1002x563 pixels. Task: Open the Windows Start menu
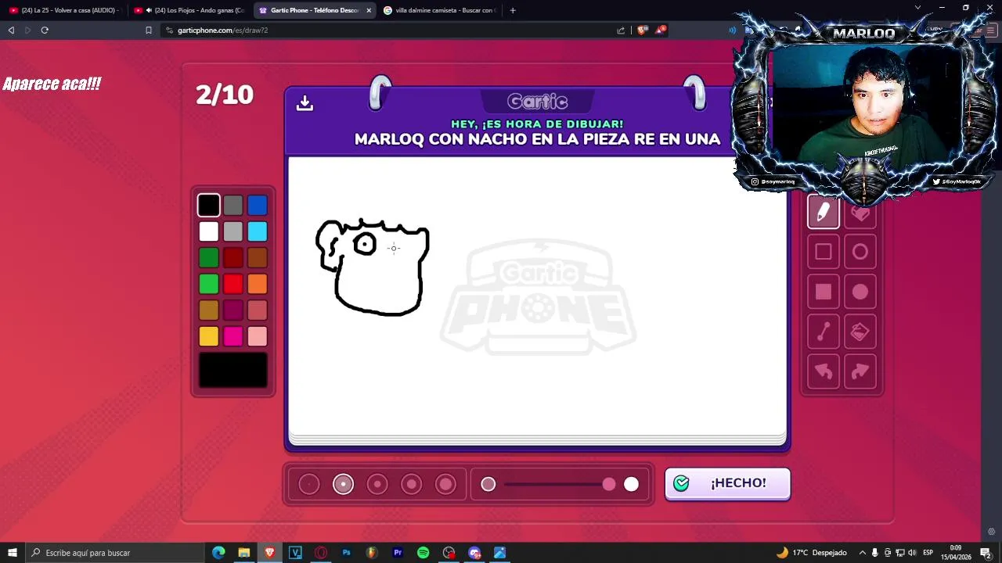[x=12, y=553]
